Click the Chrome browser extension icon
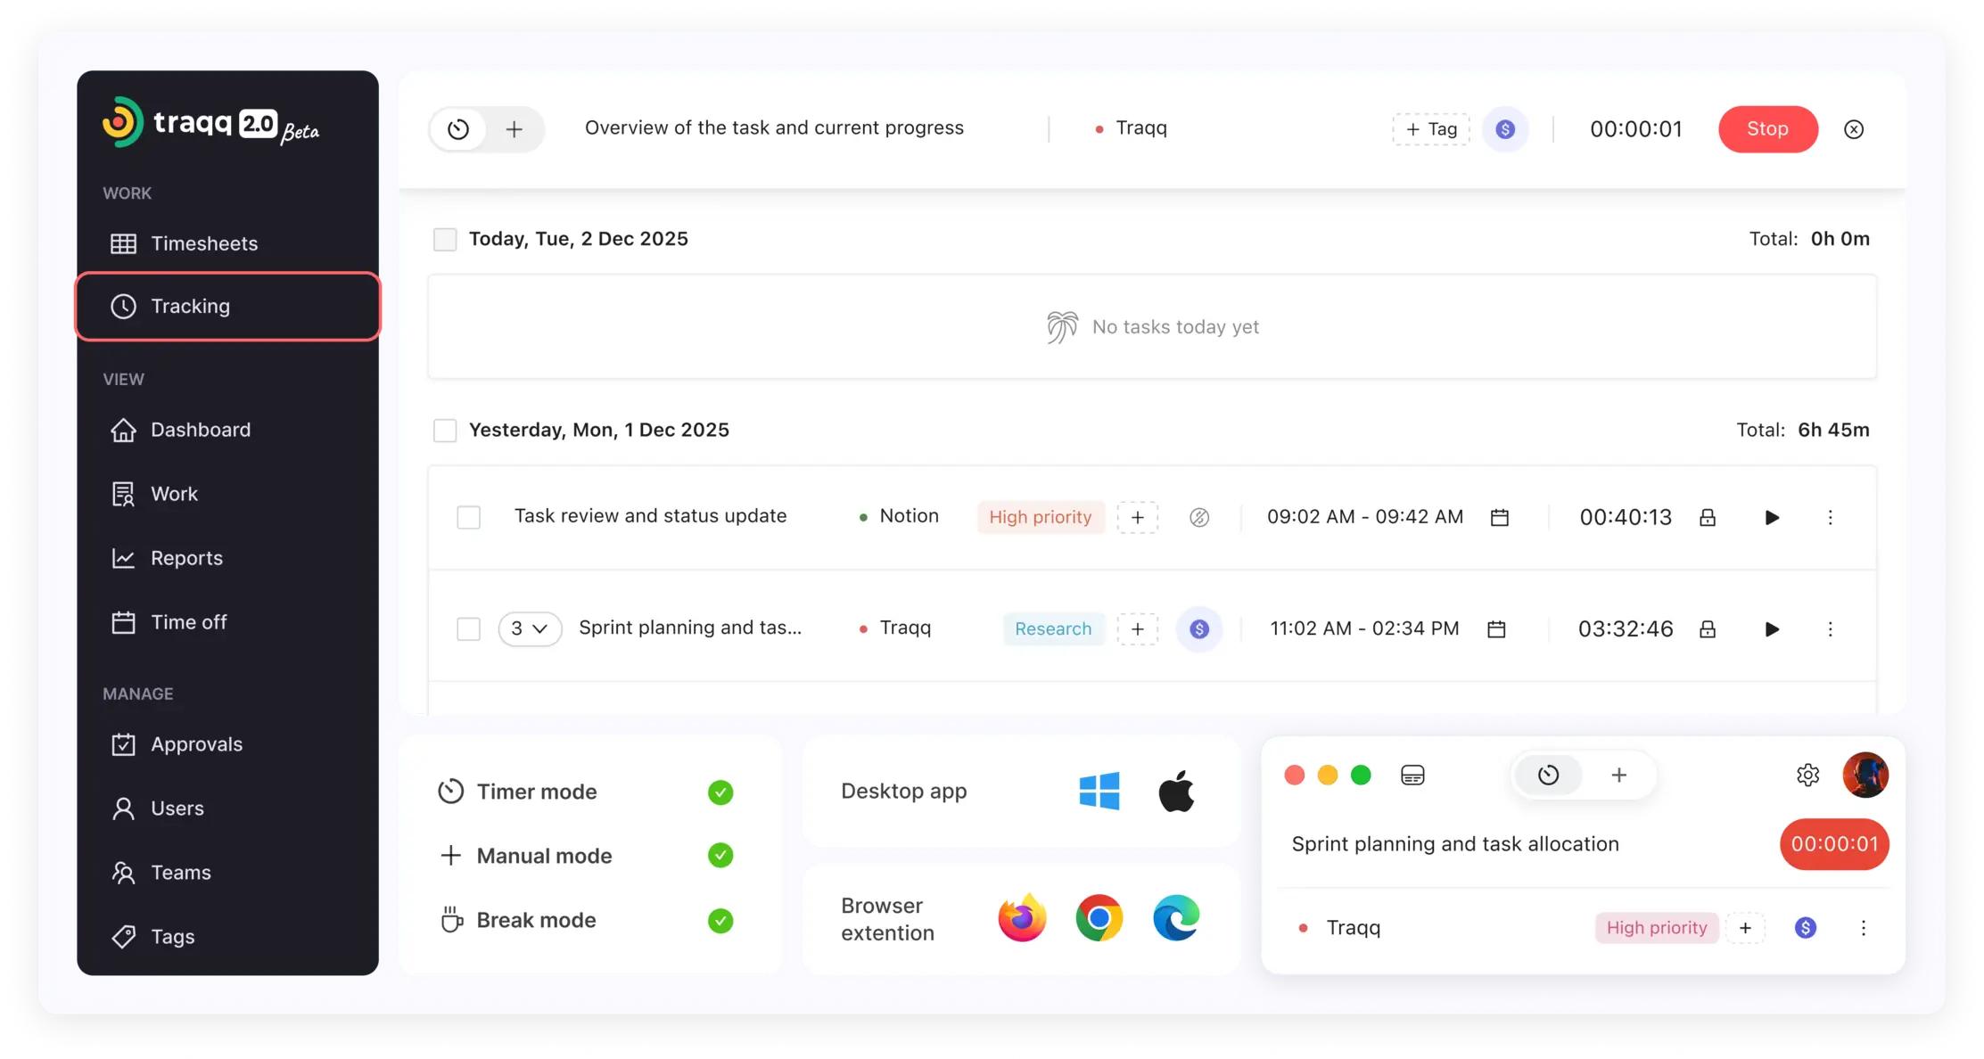 [1099, 918]
